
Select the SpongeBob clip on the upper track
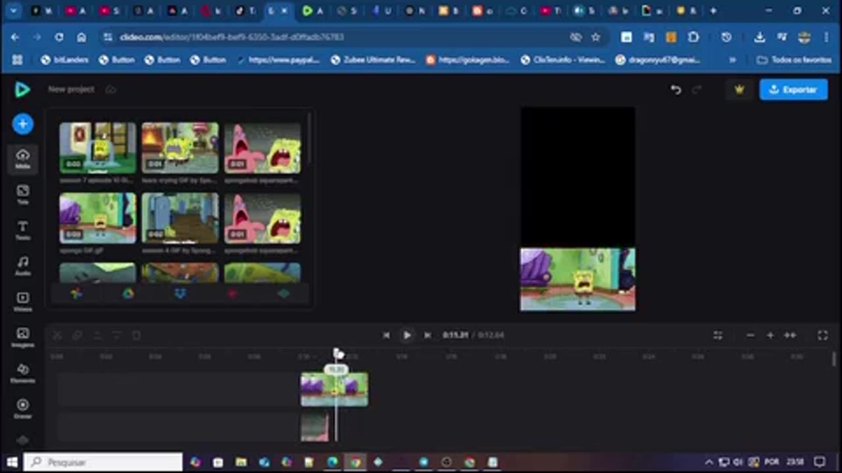pos(334,390)
